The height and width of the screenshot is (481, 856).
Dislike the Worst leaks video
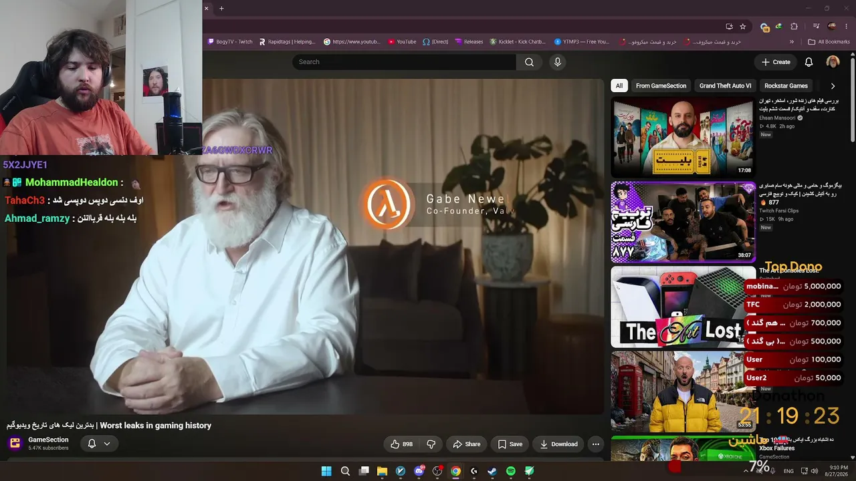pyautogui.click(x=431, y=444)
